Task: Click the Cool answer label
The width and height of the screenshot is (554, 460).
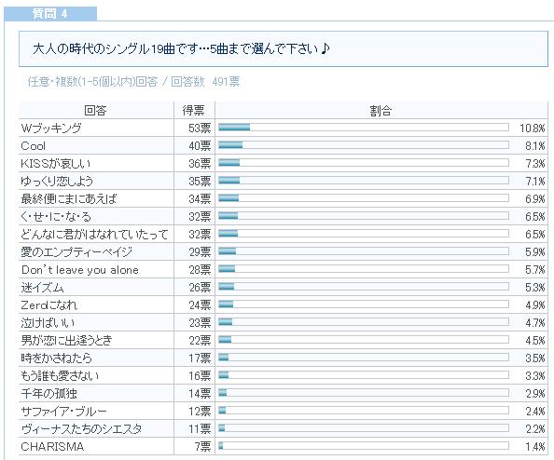Action: pyautogui.click(x=34, y=145)
